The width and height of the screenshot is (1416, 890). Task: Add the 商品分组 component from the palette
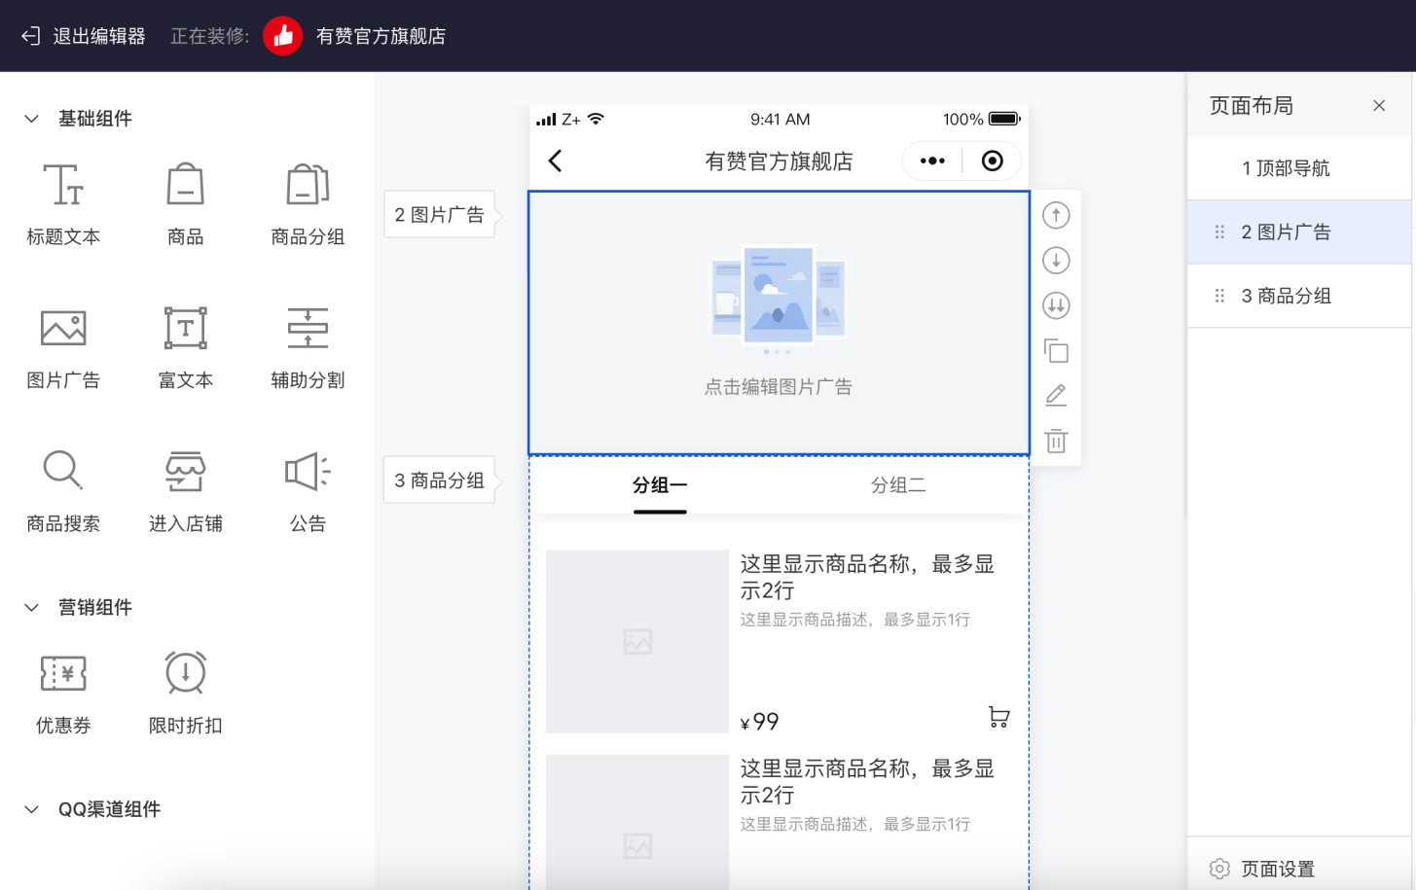[308, 204]
